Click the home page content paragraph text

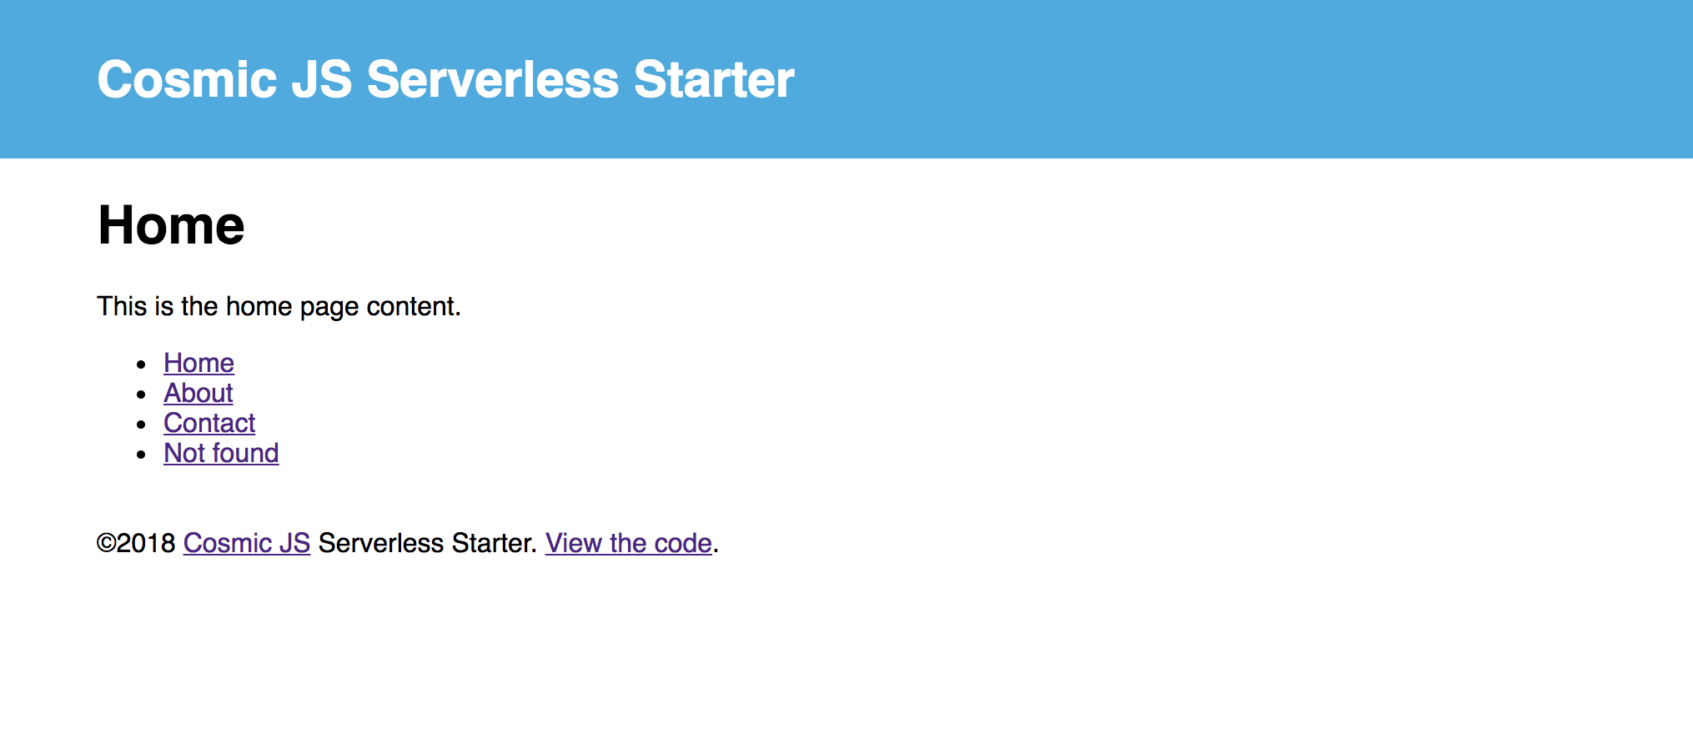coord(279,307)
